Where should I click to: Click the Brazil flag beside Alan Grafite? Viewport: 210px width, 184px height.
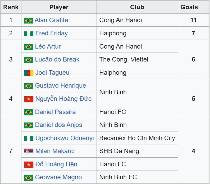point(28,20)
